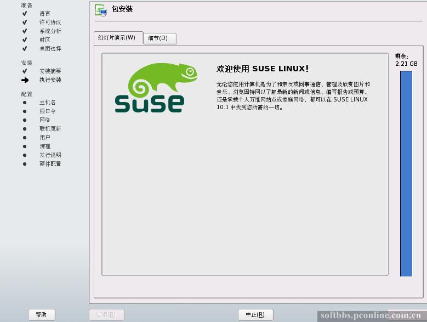This screenshot has height=322, width=427.
Task: Click the 安装 section heading
Action: point(27,63)
